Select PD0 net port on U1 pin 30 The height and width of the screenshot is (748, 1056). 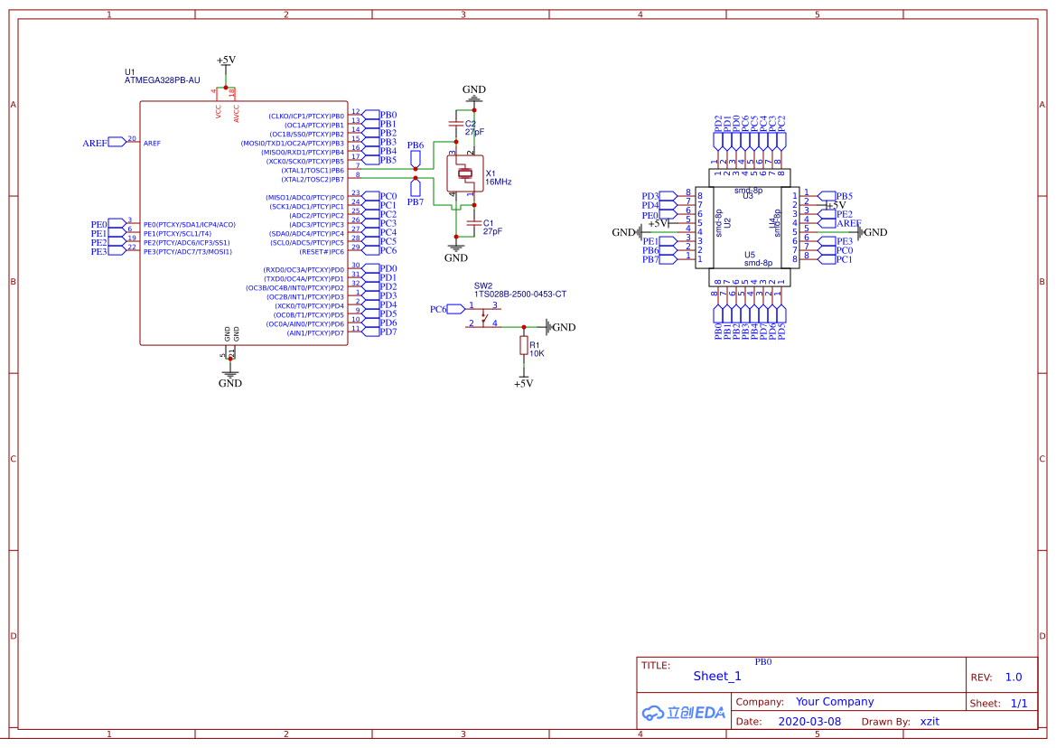point(379,268)
